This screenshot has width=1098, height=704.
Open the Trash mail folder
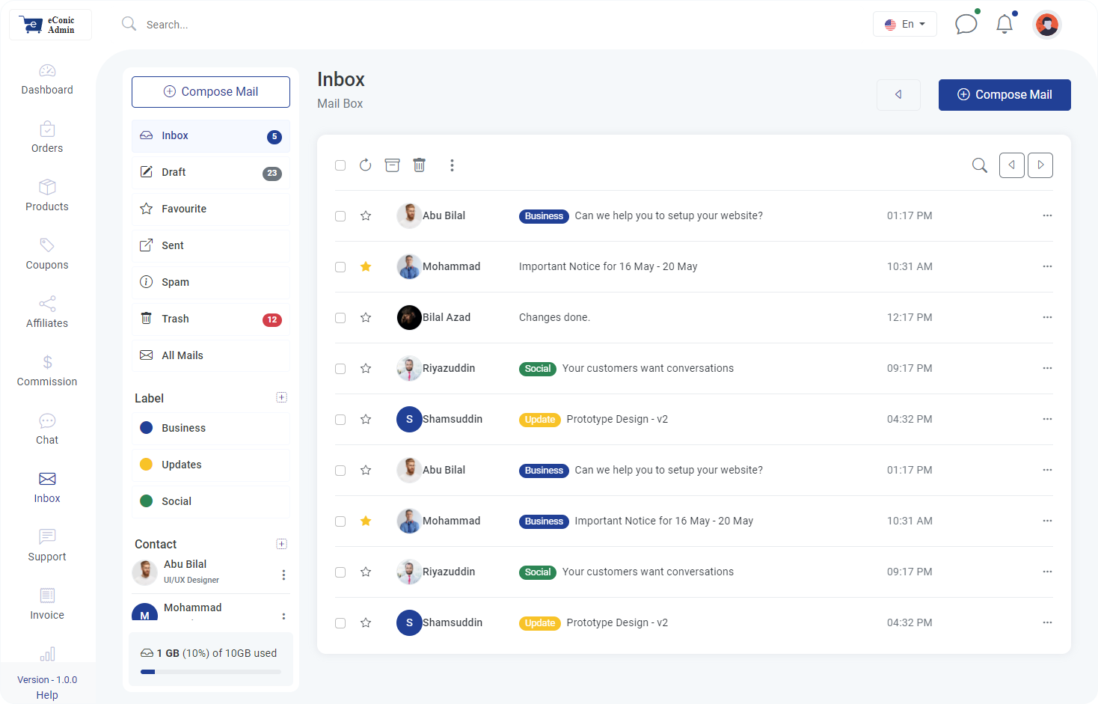tap(211, 319)
